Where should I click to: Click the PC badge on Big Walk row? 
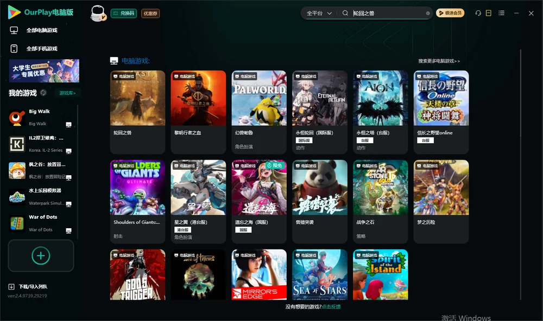68,125
